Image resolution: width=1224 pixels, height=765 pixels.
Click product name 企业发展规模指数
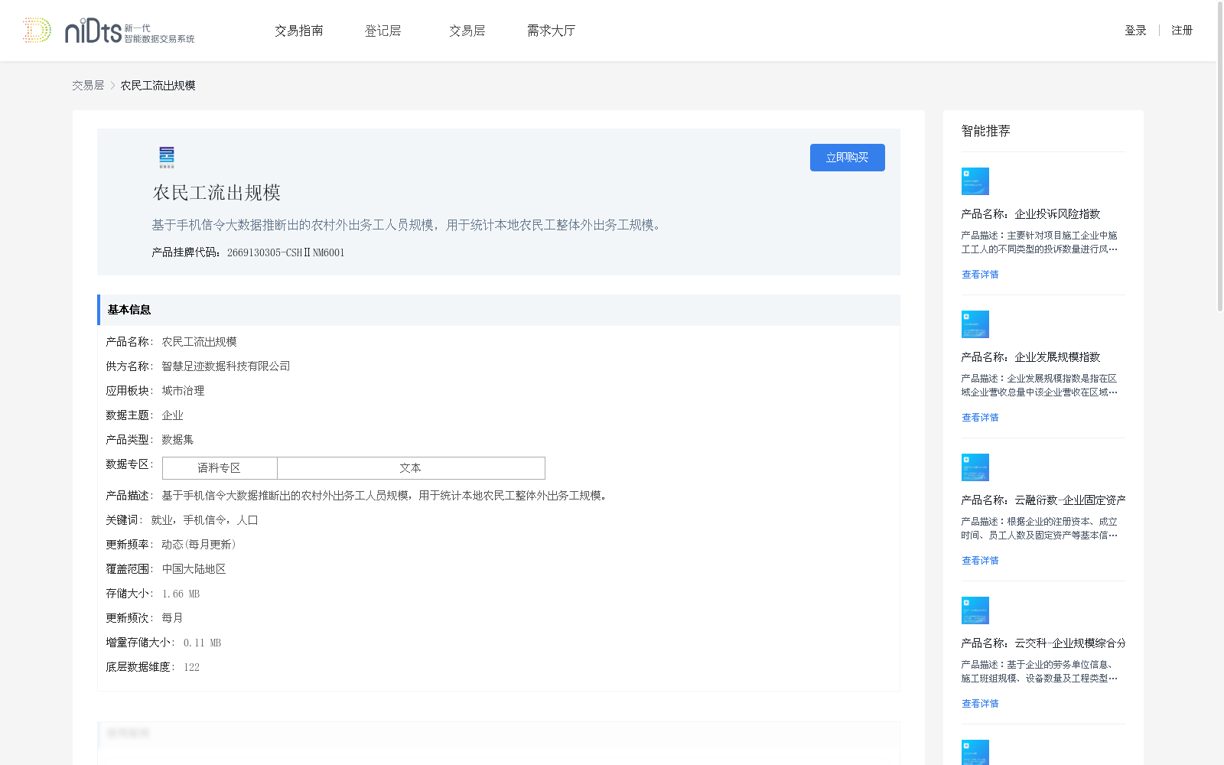1058,357
